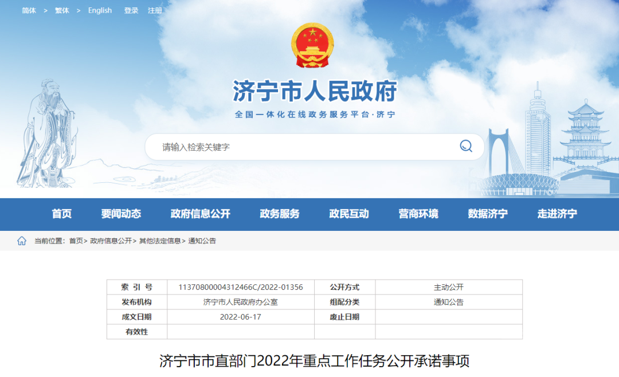The height and width of the screenshot is (377, 619).
Task: Click the home icon in the breadcrumb bar
Action: (x=21, y=241)
